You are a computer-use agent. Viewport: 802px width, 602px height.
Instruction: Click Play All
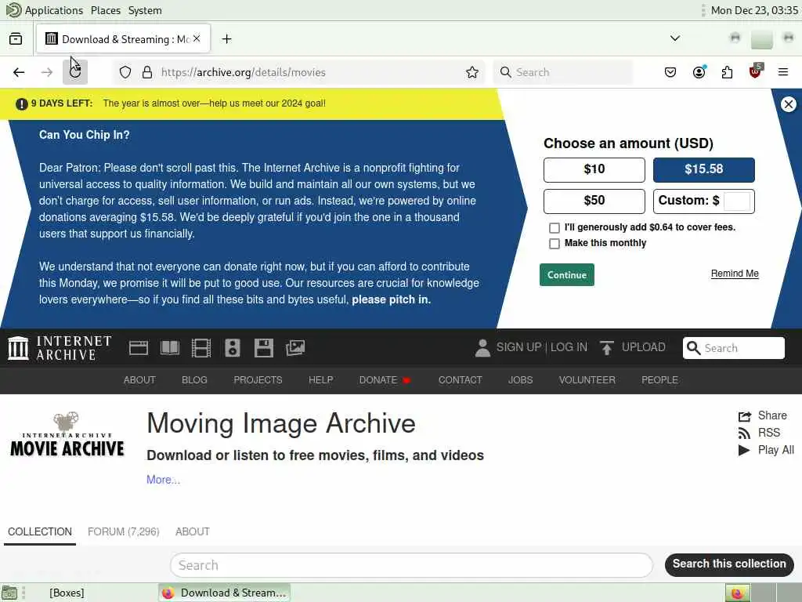[766, 450]
